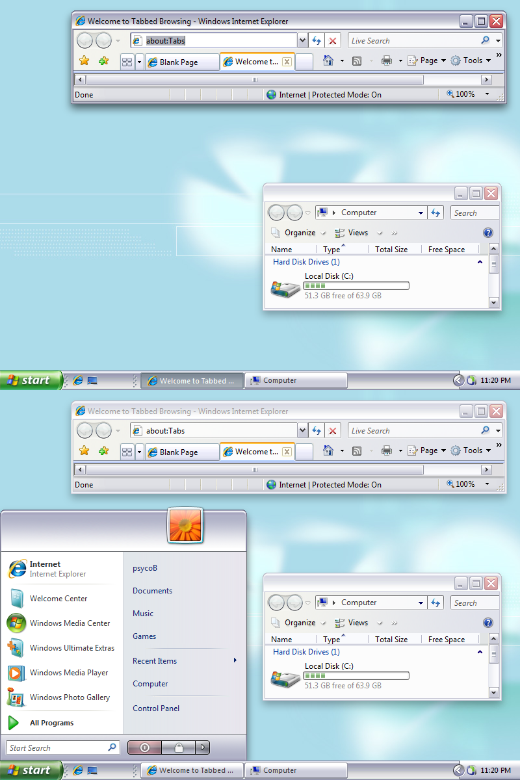Image resolution: width=520 pixels, height=780 pixels.
Task: Click Views button in lower Computer window
Action: point(352,623)
